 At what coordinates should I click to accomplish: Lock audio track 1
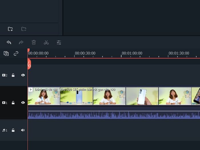[x=13, y=130]
